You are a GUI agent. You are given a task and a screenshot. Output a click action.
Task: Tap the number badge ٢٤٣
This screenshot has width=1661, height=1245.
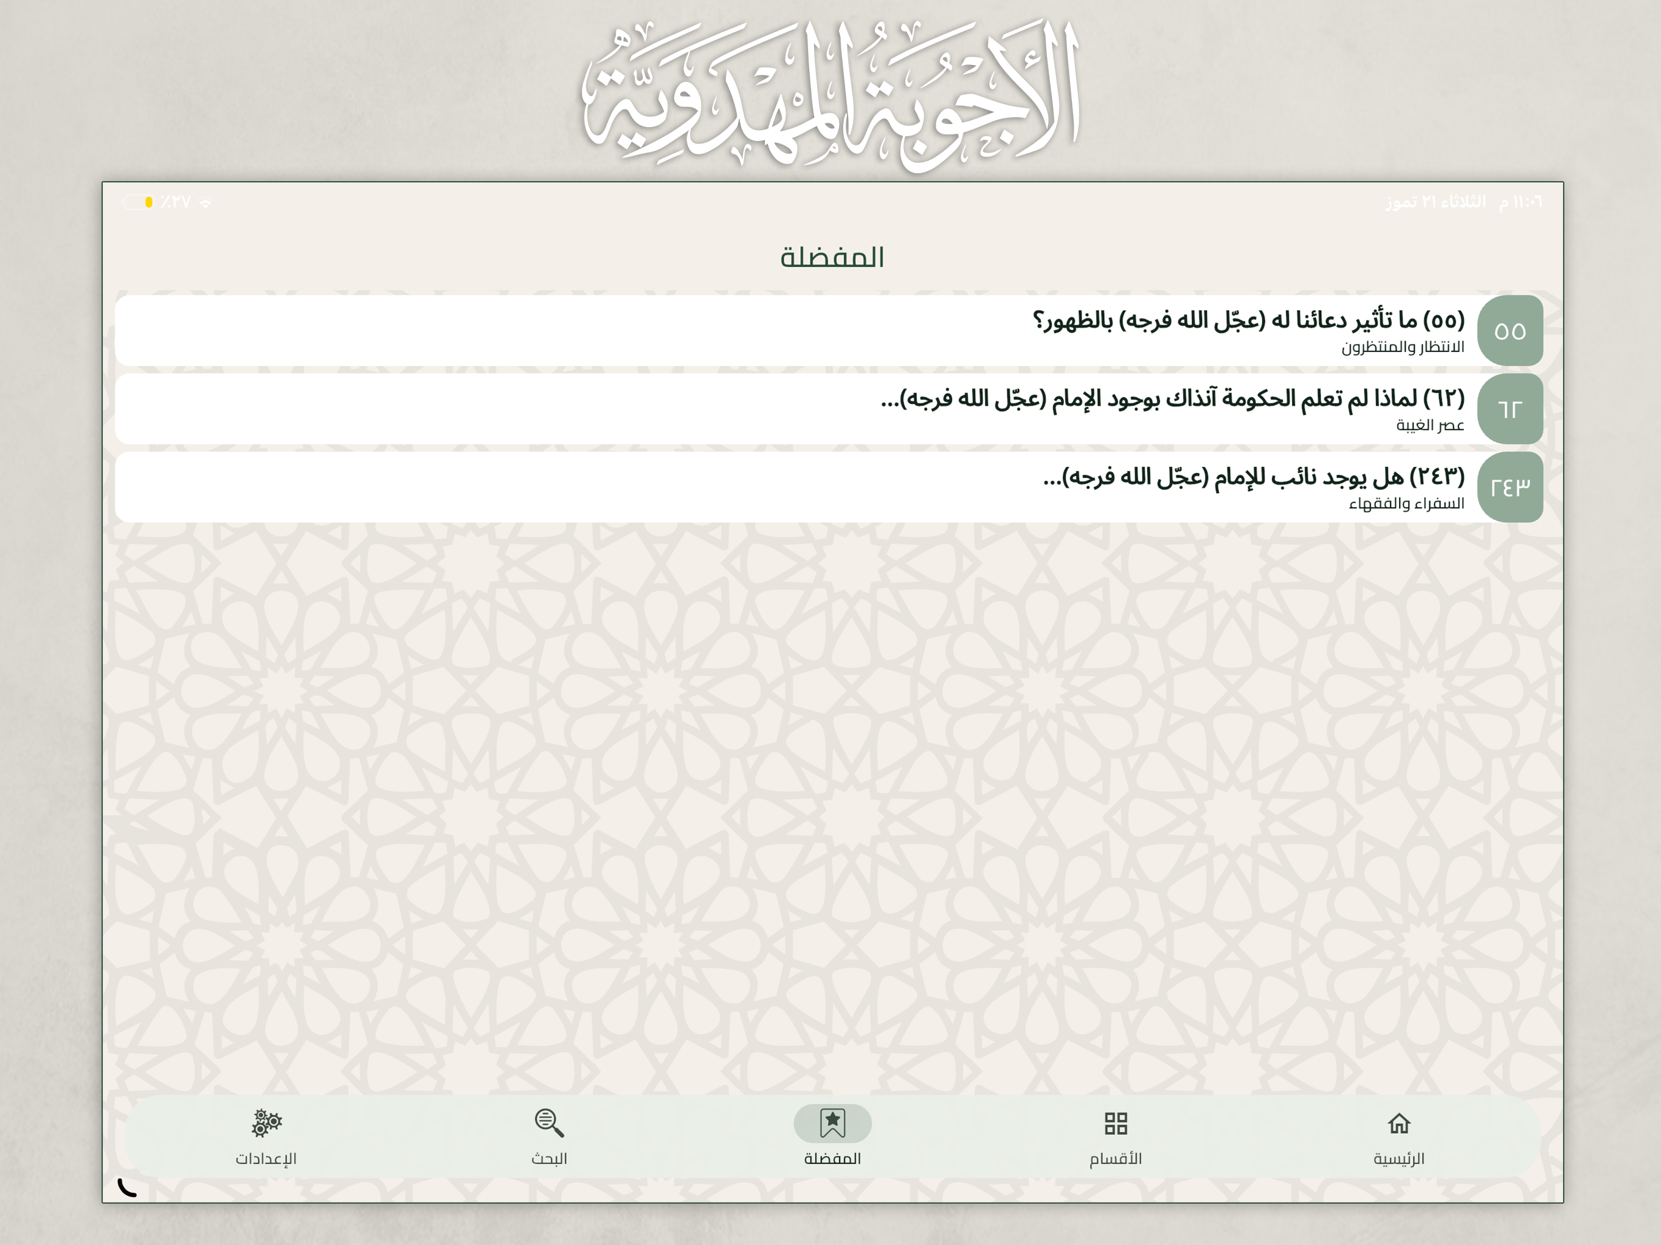tap(1510, 488)
